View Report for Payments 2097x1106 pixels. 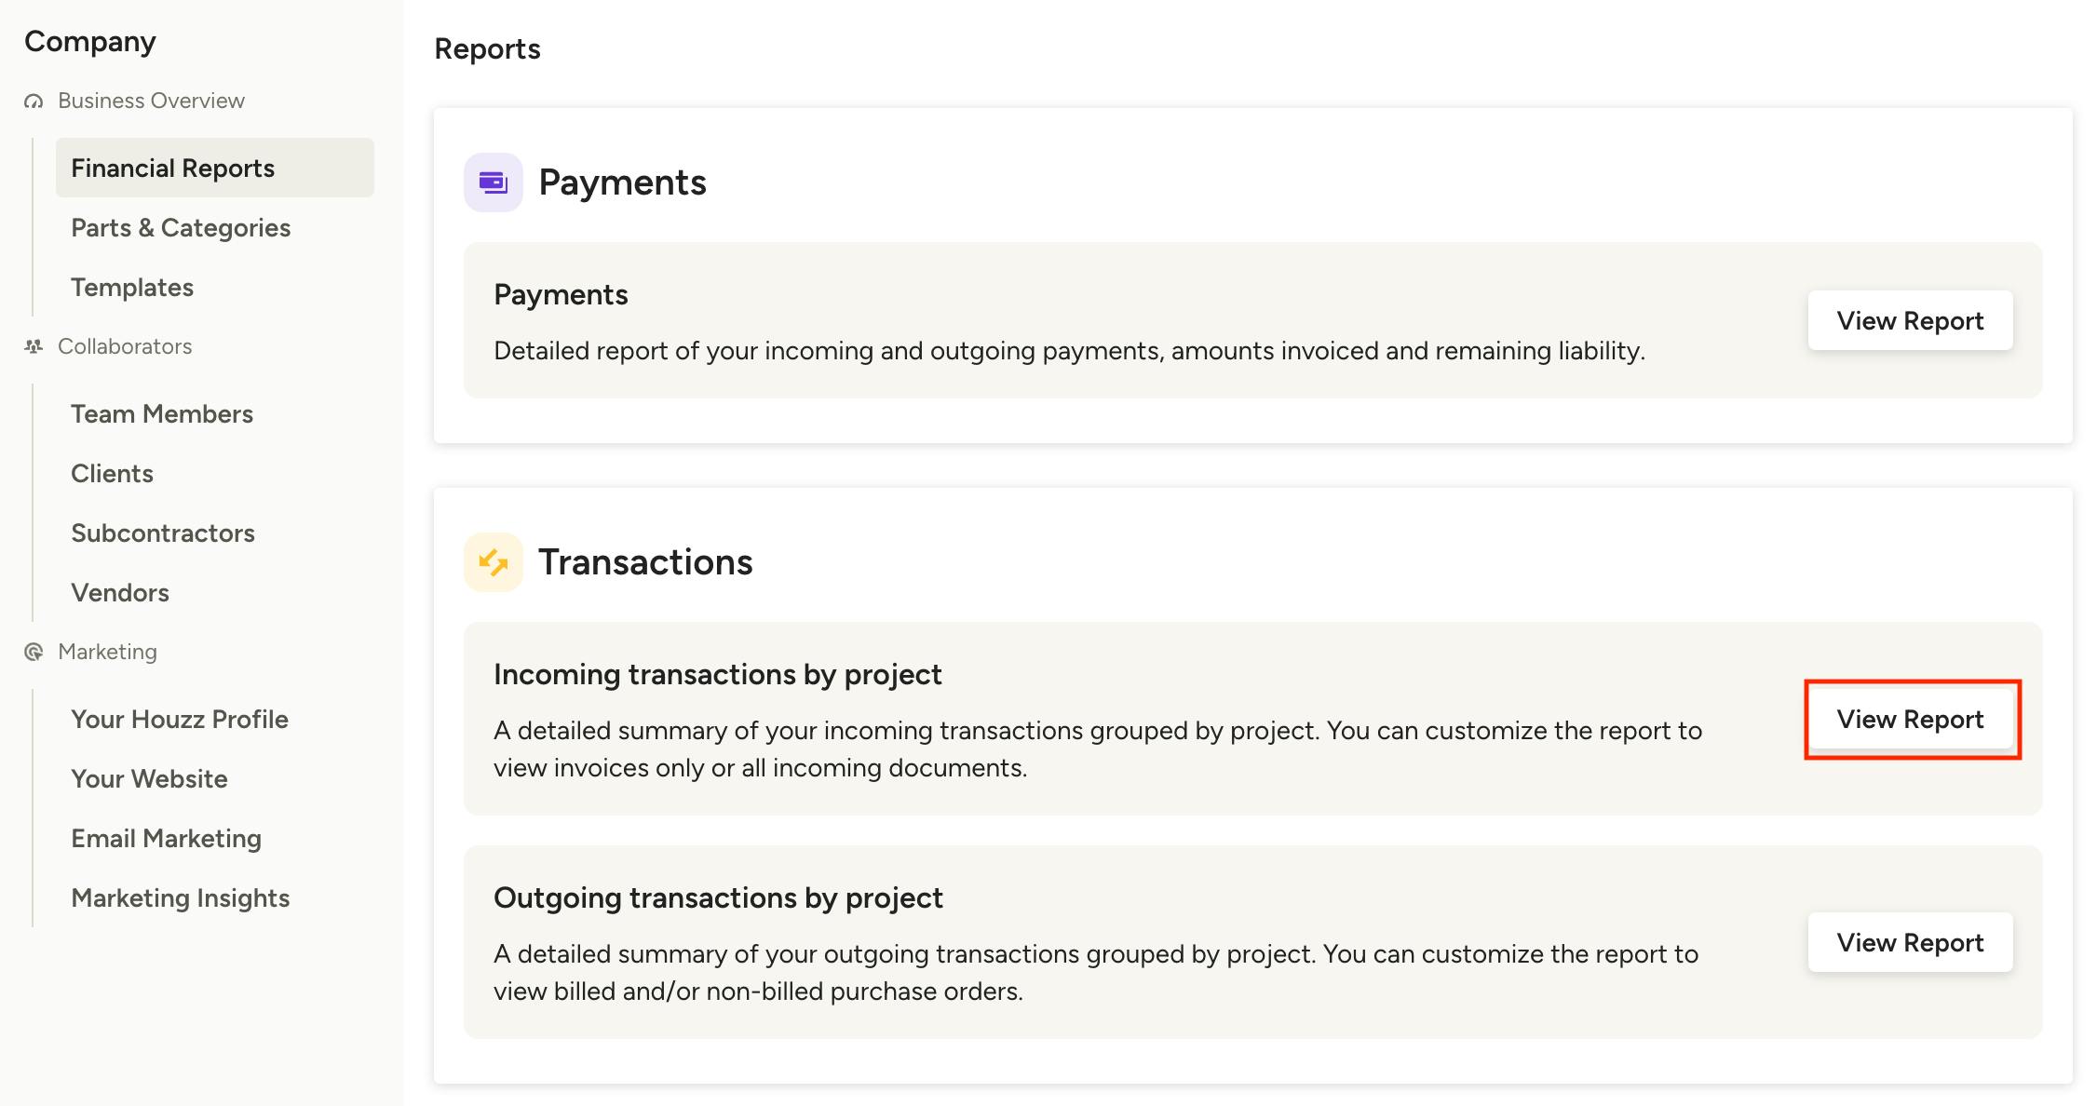pyautogui.click(x=1910, y=320)
